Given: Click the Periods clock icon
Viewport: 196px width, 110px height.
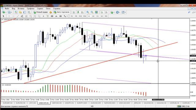Looking at the screenshot, I should point(117,12).
